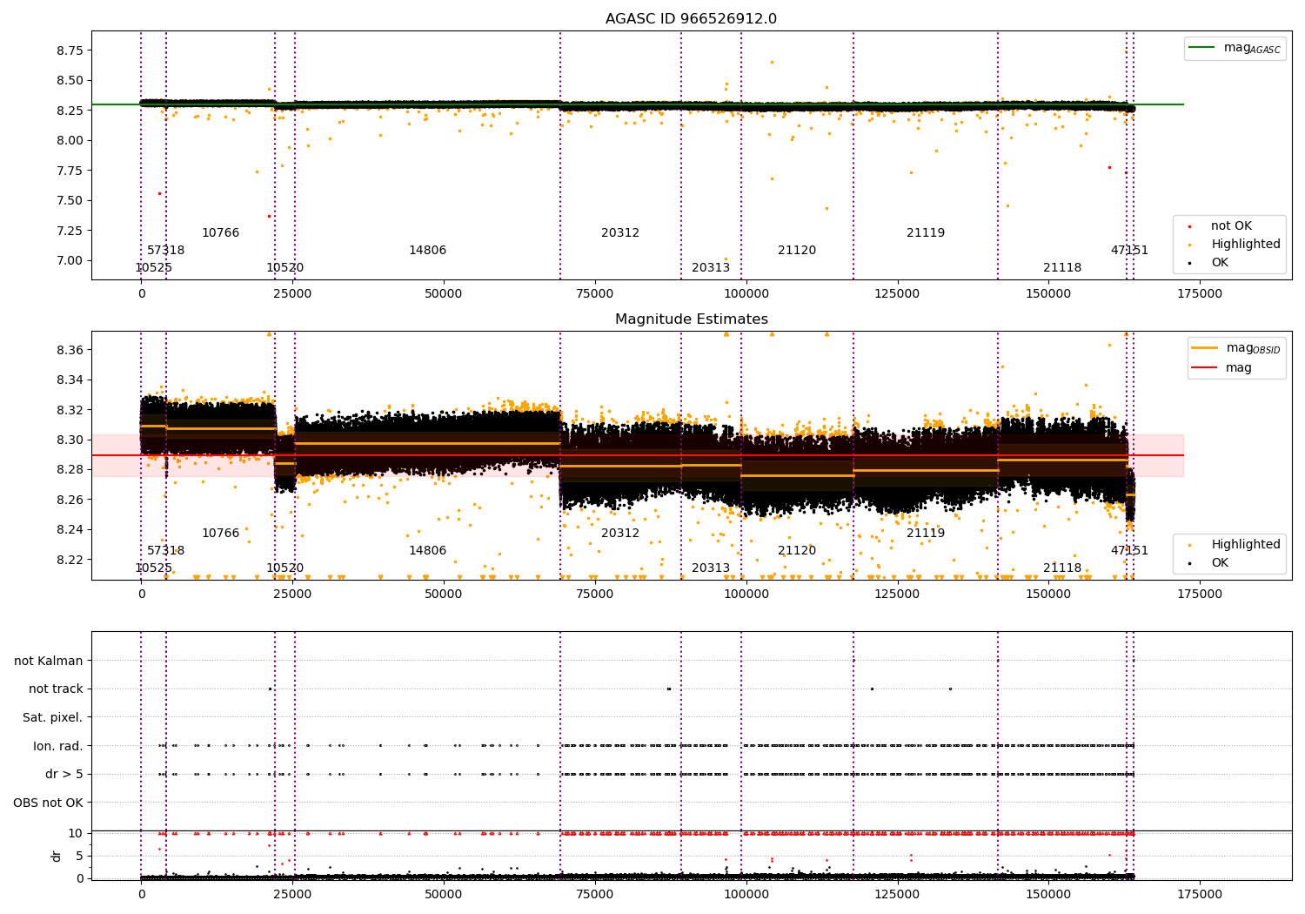Image resolution: width=1305 pixels, height=914 pixels.
Task: Click obsid label 20312 in the top plot
Action: tap(620, 233)
